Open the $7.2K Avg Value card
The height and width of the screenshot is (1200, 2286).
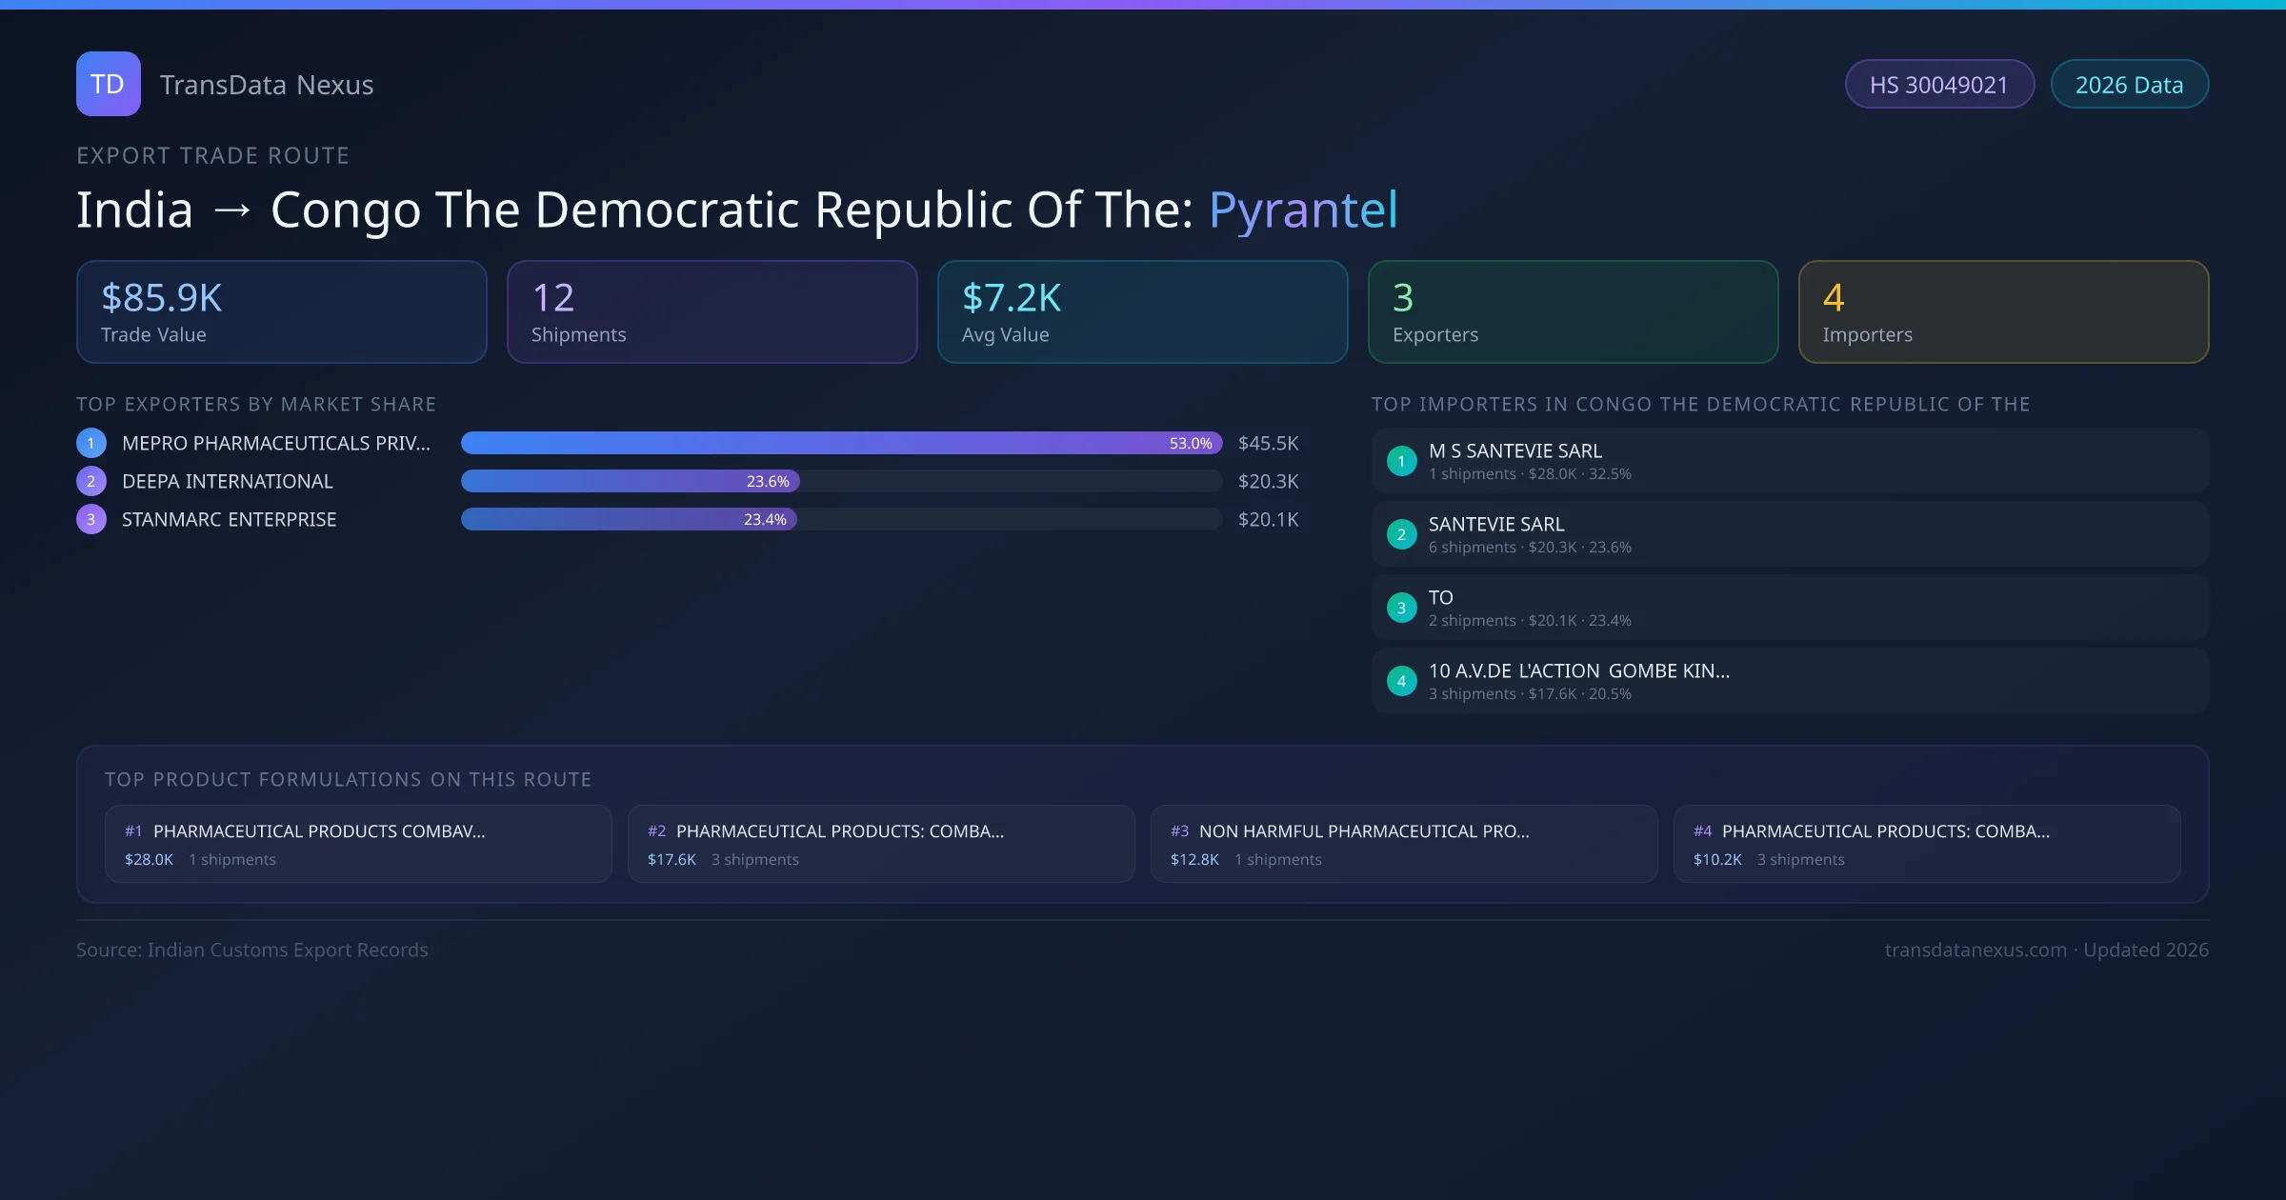coord(1142,312)
